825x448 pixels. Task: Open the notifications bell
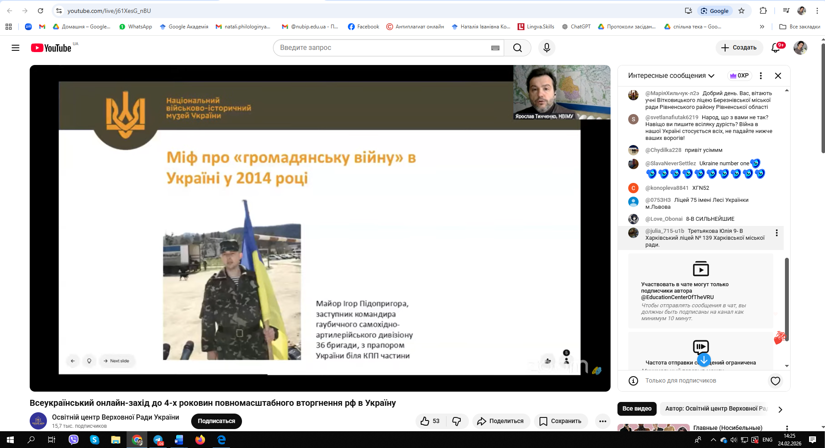tap(775, 48)
